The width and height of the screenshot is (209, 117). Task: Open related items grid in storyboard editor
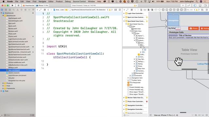coord(132,10)
